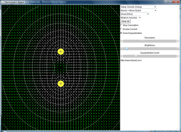
Task: Open the falstad.com link
Action: pos(131,60)
